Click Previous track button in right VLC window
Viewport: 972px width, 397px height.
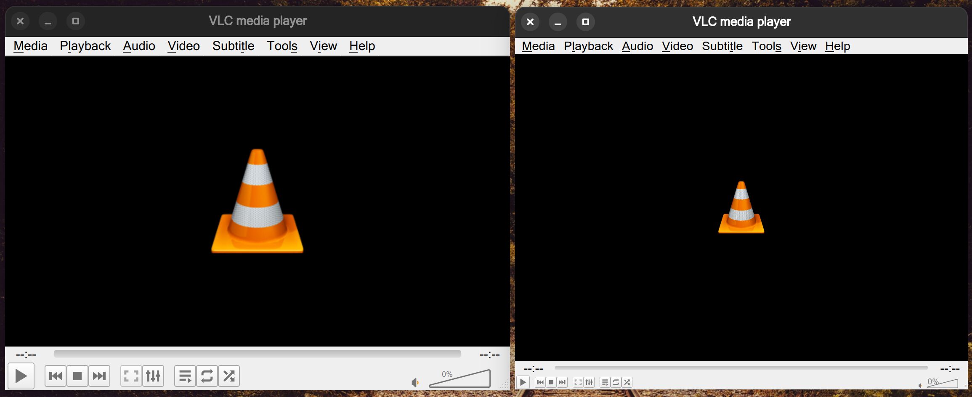point(540,382)
